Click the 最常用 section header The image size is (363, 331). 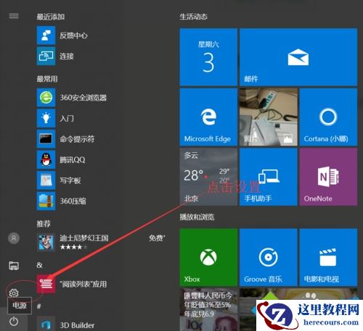coord(47,79)
